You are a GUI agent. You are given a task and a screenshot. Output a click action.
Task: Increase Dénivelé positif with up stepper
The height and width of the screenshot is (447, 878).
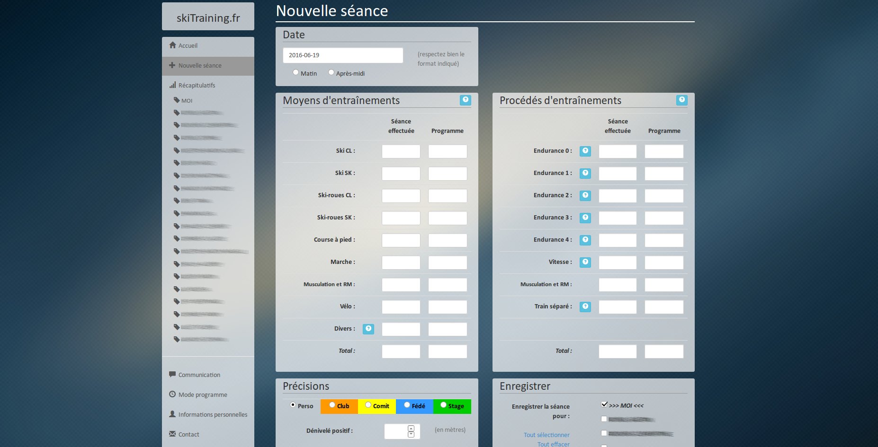click(411, 429)
